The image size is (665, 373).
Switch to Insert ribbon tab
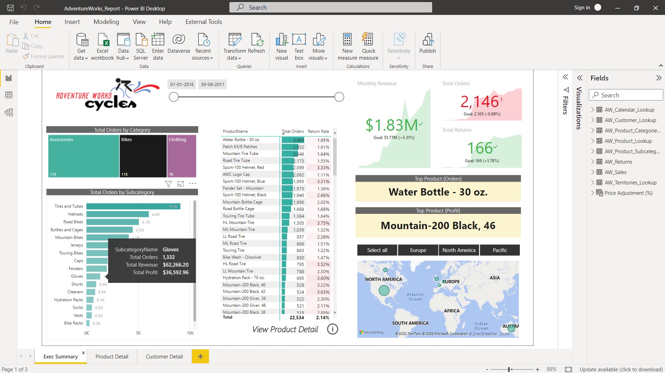coord(72,22)
